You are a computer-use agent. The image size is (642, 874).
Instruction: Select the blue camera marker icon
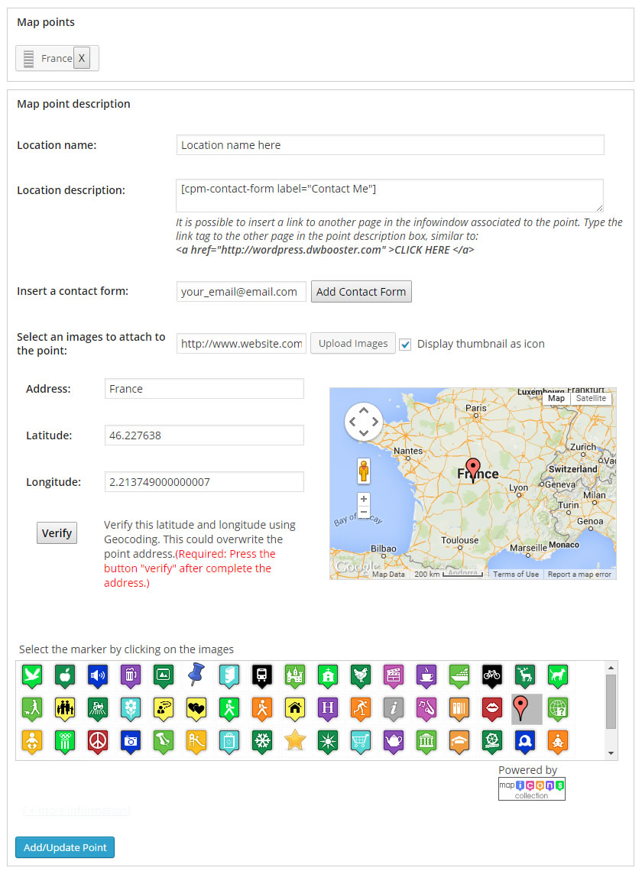tap(131, 740)
